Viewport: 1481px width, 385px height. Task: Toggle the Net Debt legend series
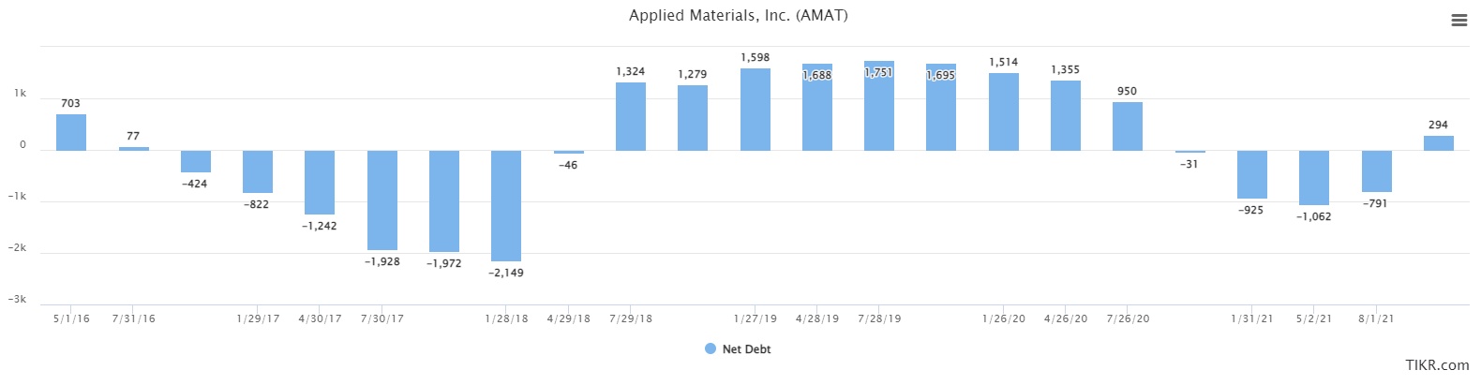[746, 349]
